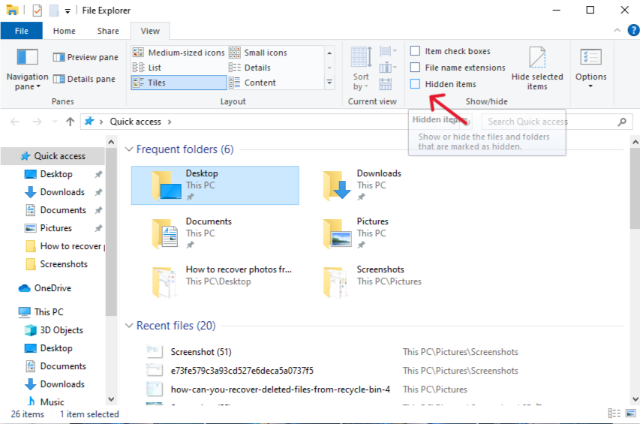Select Small icons layout
This screenshot has width=640, height=424.
258,53
